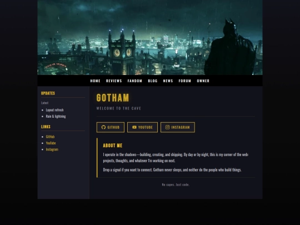
Task: Click the GITHUB button label
Action: coord(113,127)
